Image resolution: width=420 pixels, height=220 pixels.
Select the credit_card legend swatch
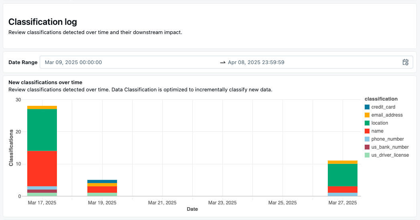367,107
